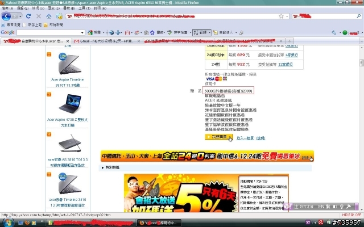Run the search with the magnifier icon
This screenshot has height=227, width=364.
[359, 16]
